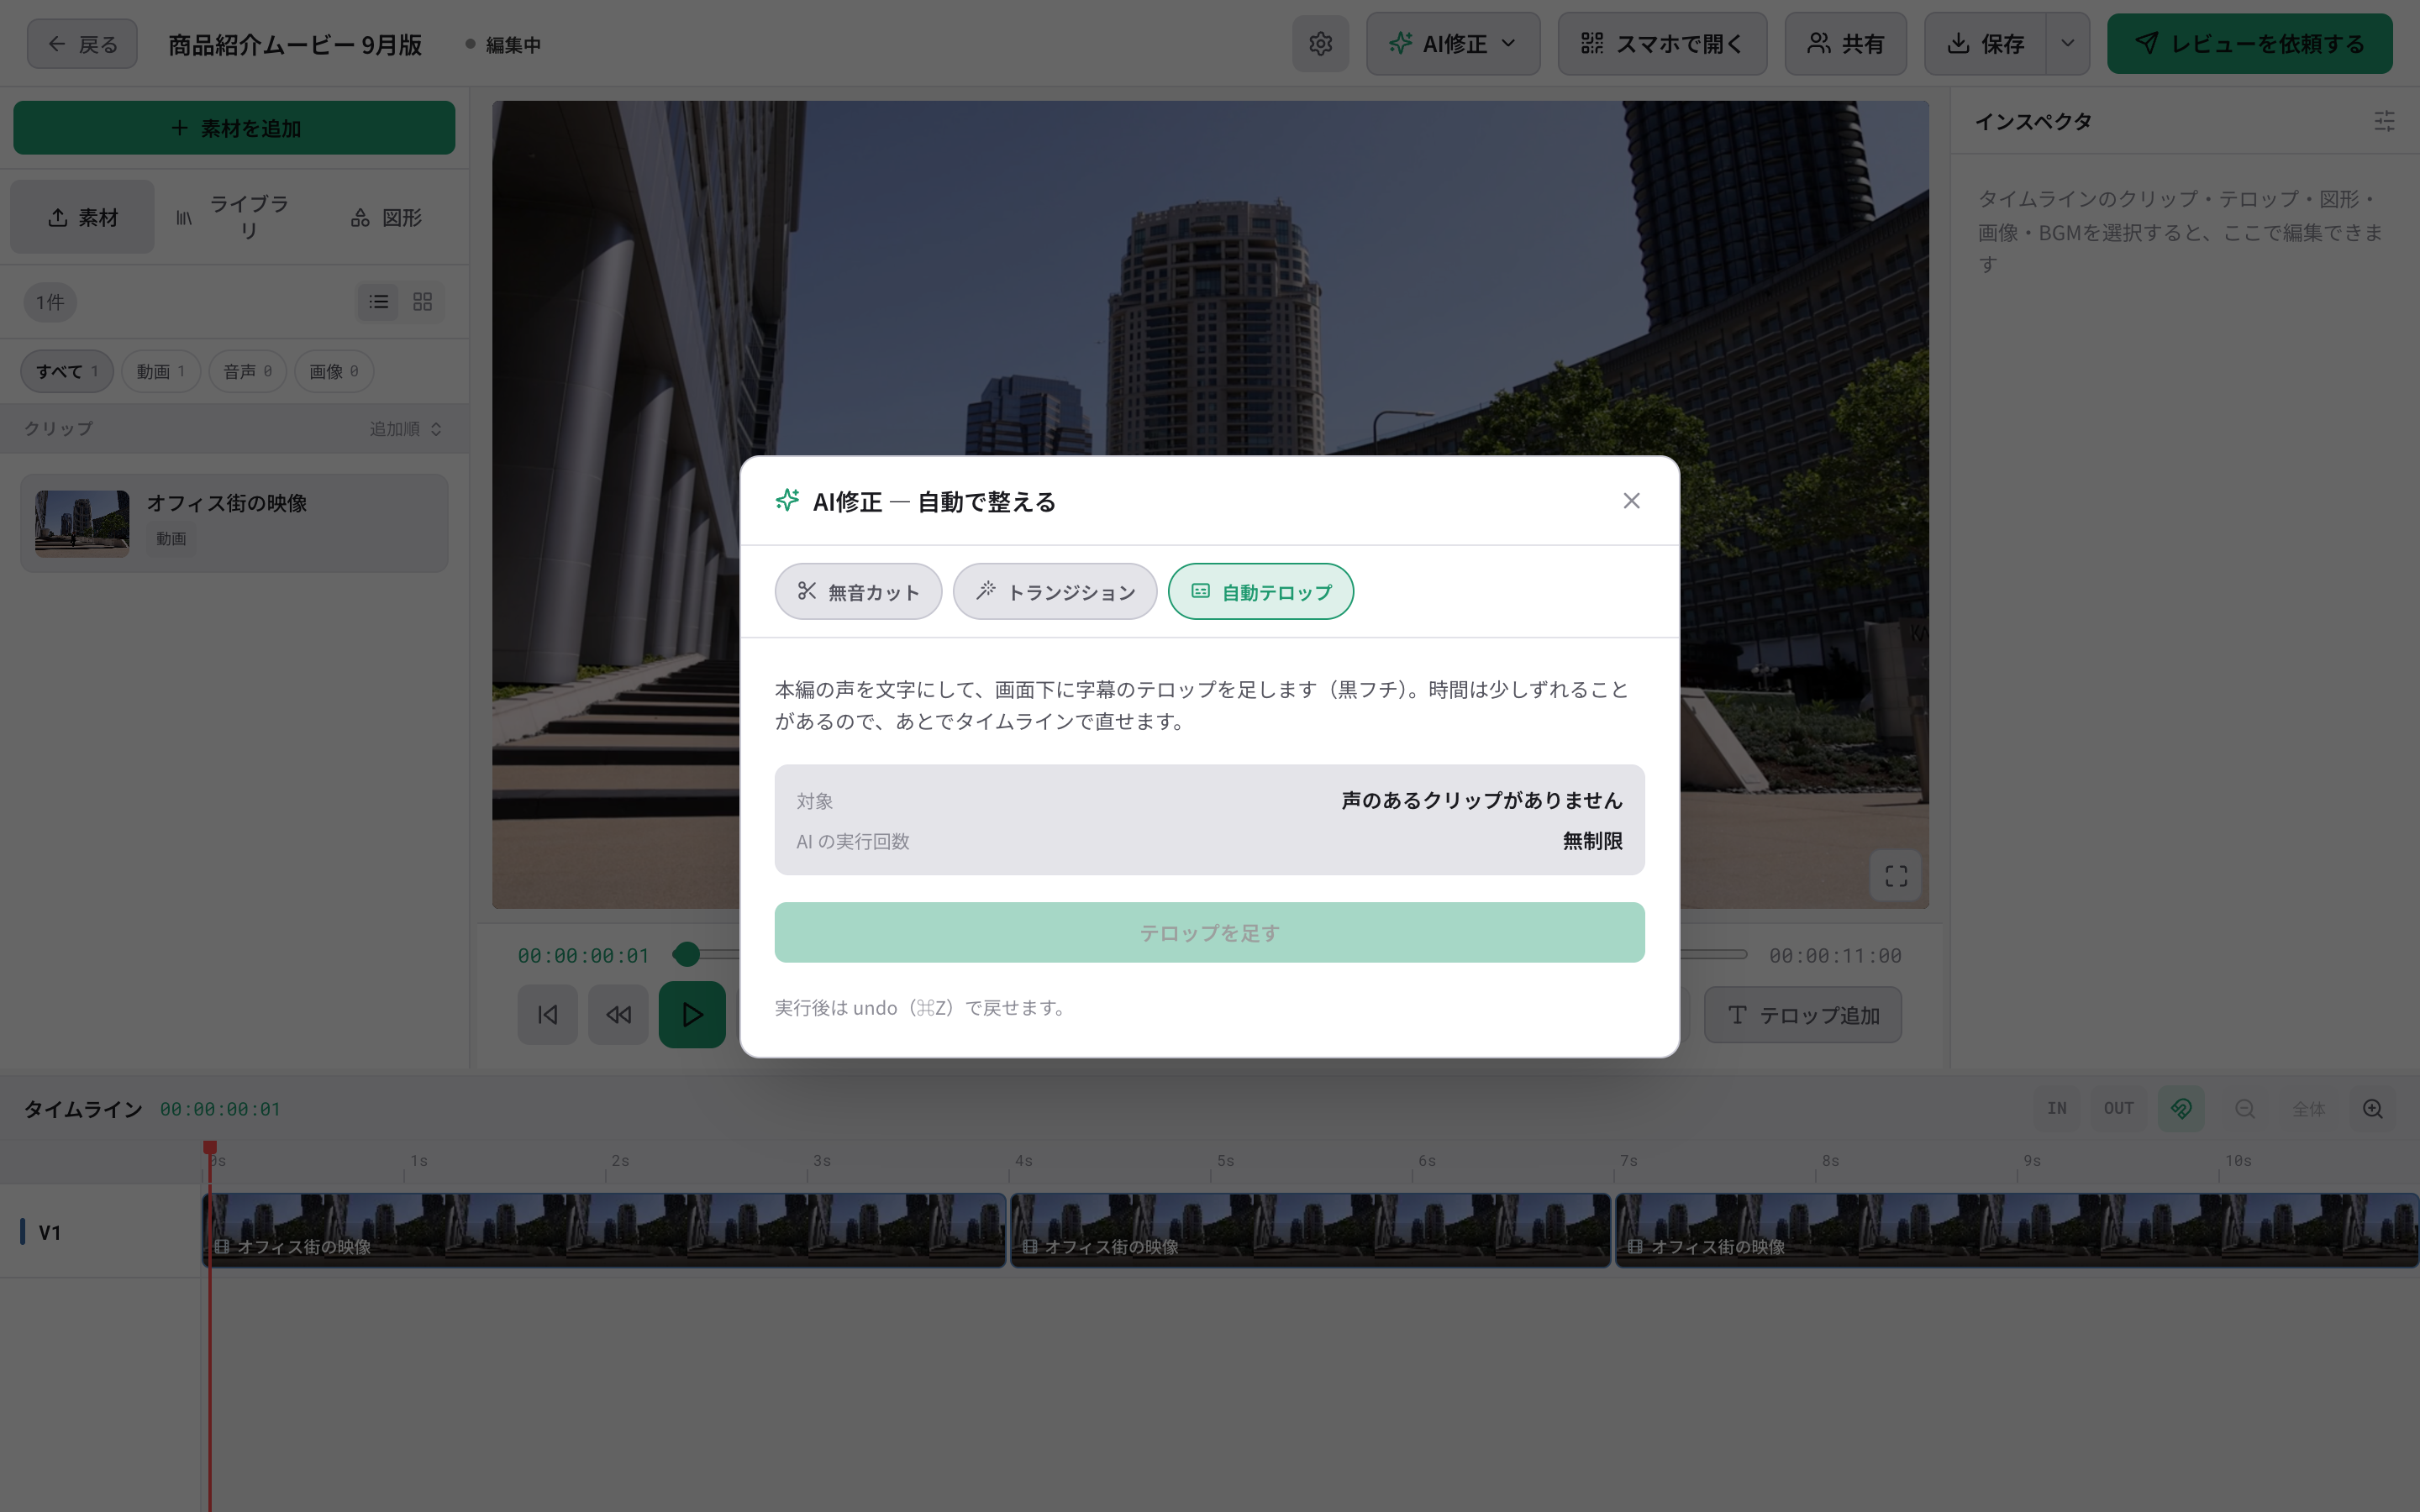Screen dimensions: 2420x1512
Task: Select the 無音カット tab in dialog
Action: (858, 592)
